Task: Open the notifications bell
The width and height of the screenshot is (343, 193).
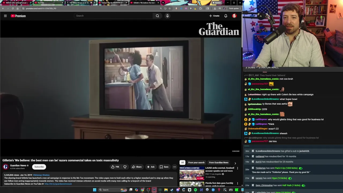Action: pos(226,16)
